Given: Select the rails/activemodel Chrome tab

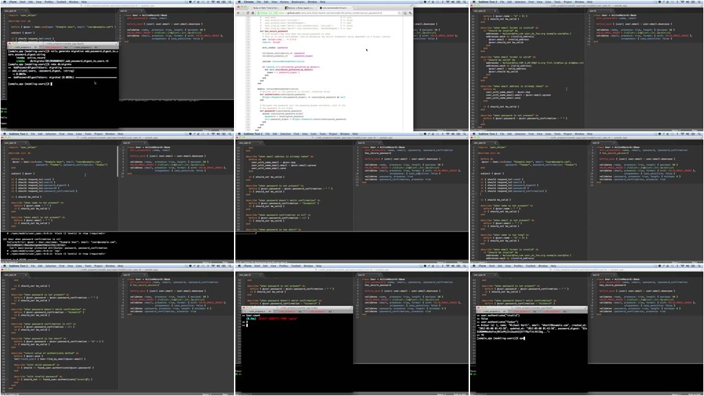Looking at the screenshot, I should [x=337, y=8].
